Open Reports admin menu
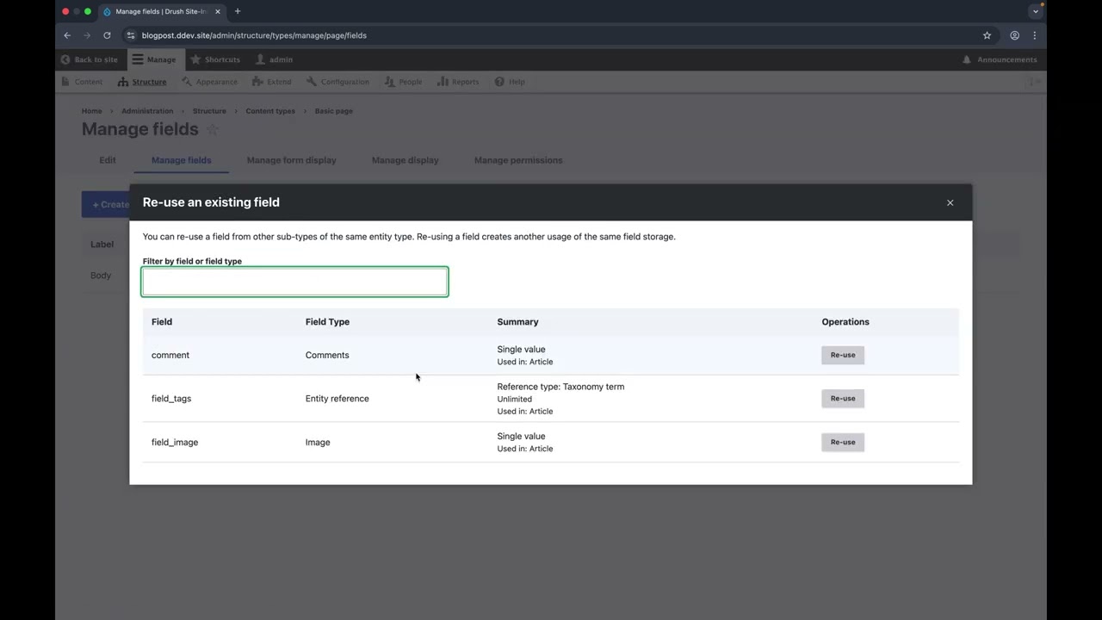Viewport: 1102px width, 620px height. pos(458,82)
